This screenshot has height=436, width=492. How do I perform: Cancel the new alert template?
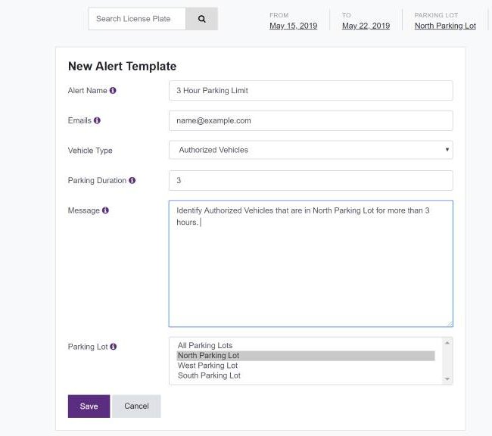(136, 406)
